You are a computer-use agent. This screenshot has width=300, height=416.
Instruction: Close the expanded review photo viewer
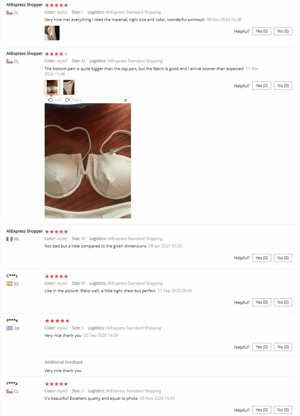(x=125, y=100)
